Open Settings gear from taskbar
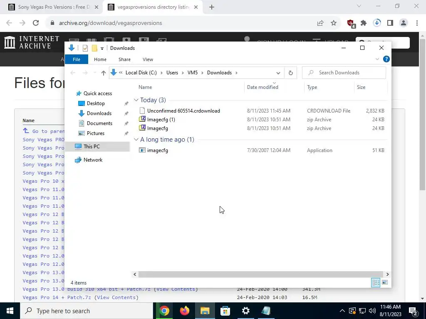 tap(245, 311)
